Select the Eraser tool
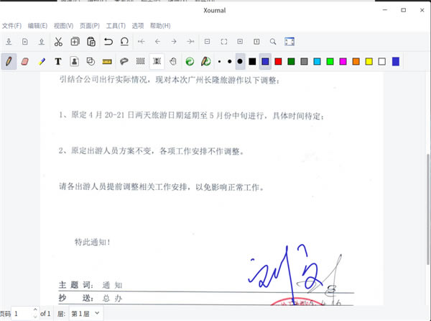Screen dimensions: 431x321 tap(24, 61)
